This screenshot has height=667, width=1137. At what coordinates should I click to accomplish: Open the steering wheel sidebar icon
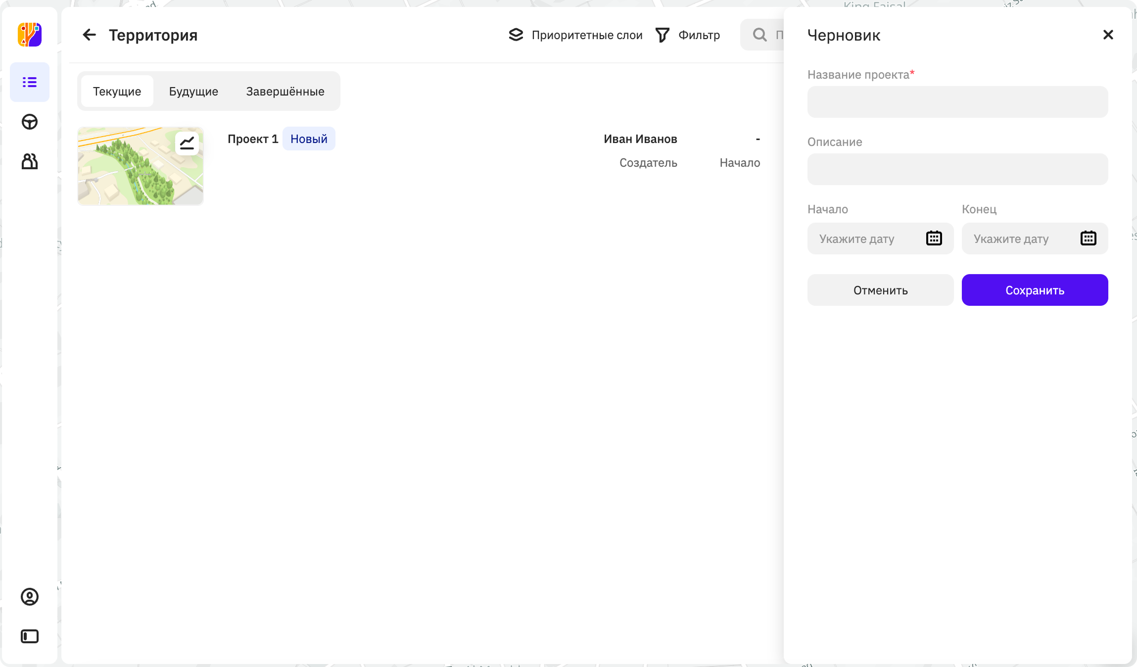[x=30, y=122]
